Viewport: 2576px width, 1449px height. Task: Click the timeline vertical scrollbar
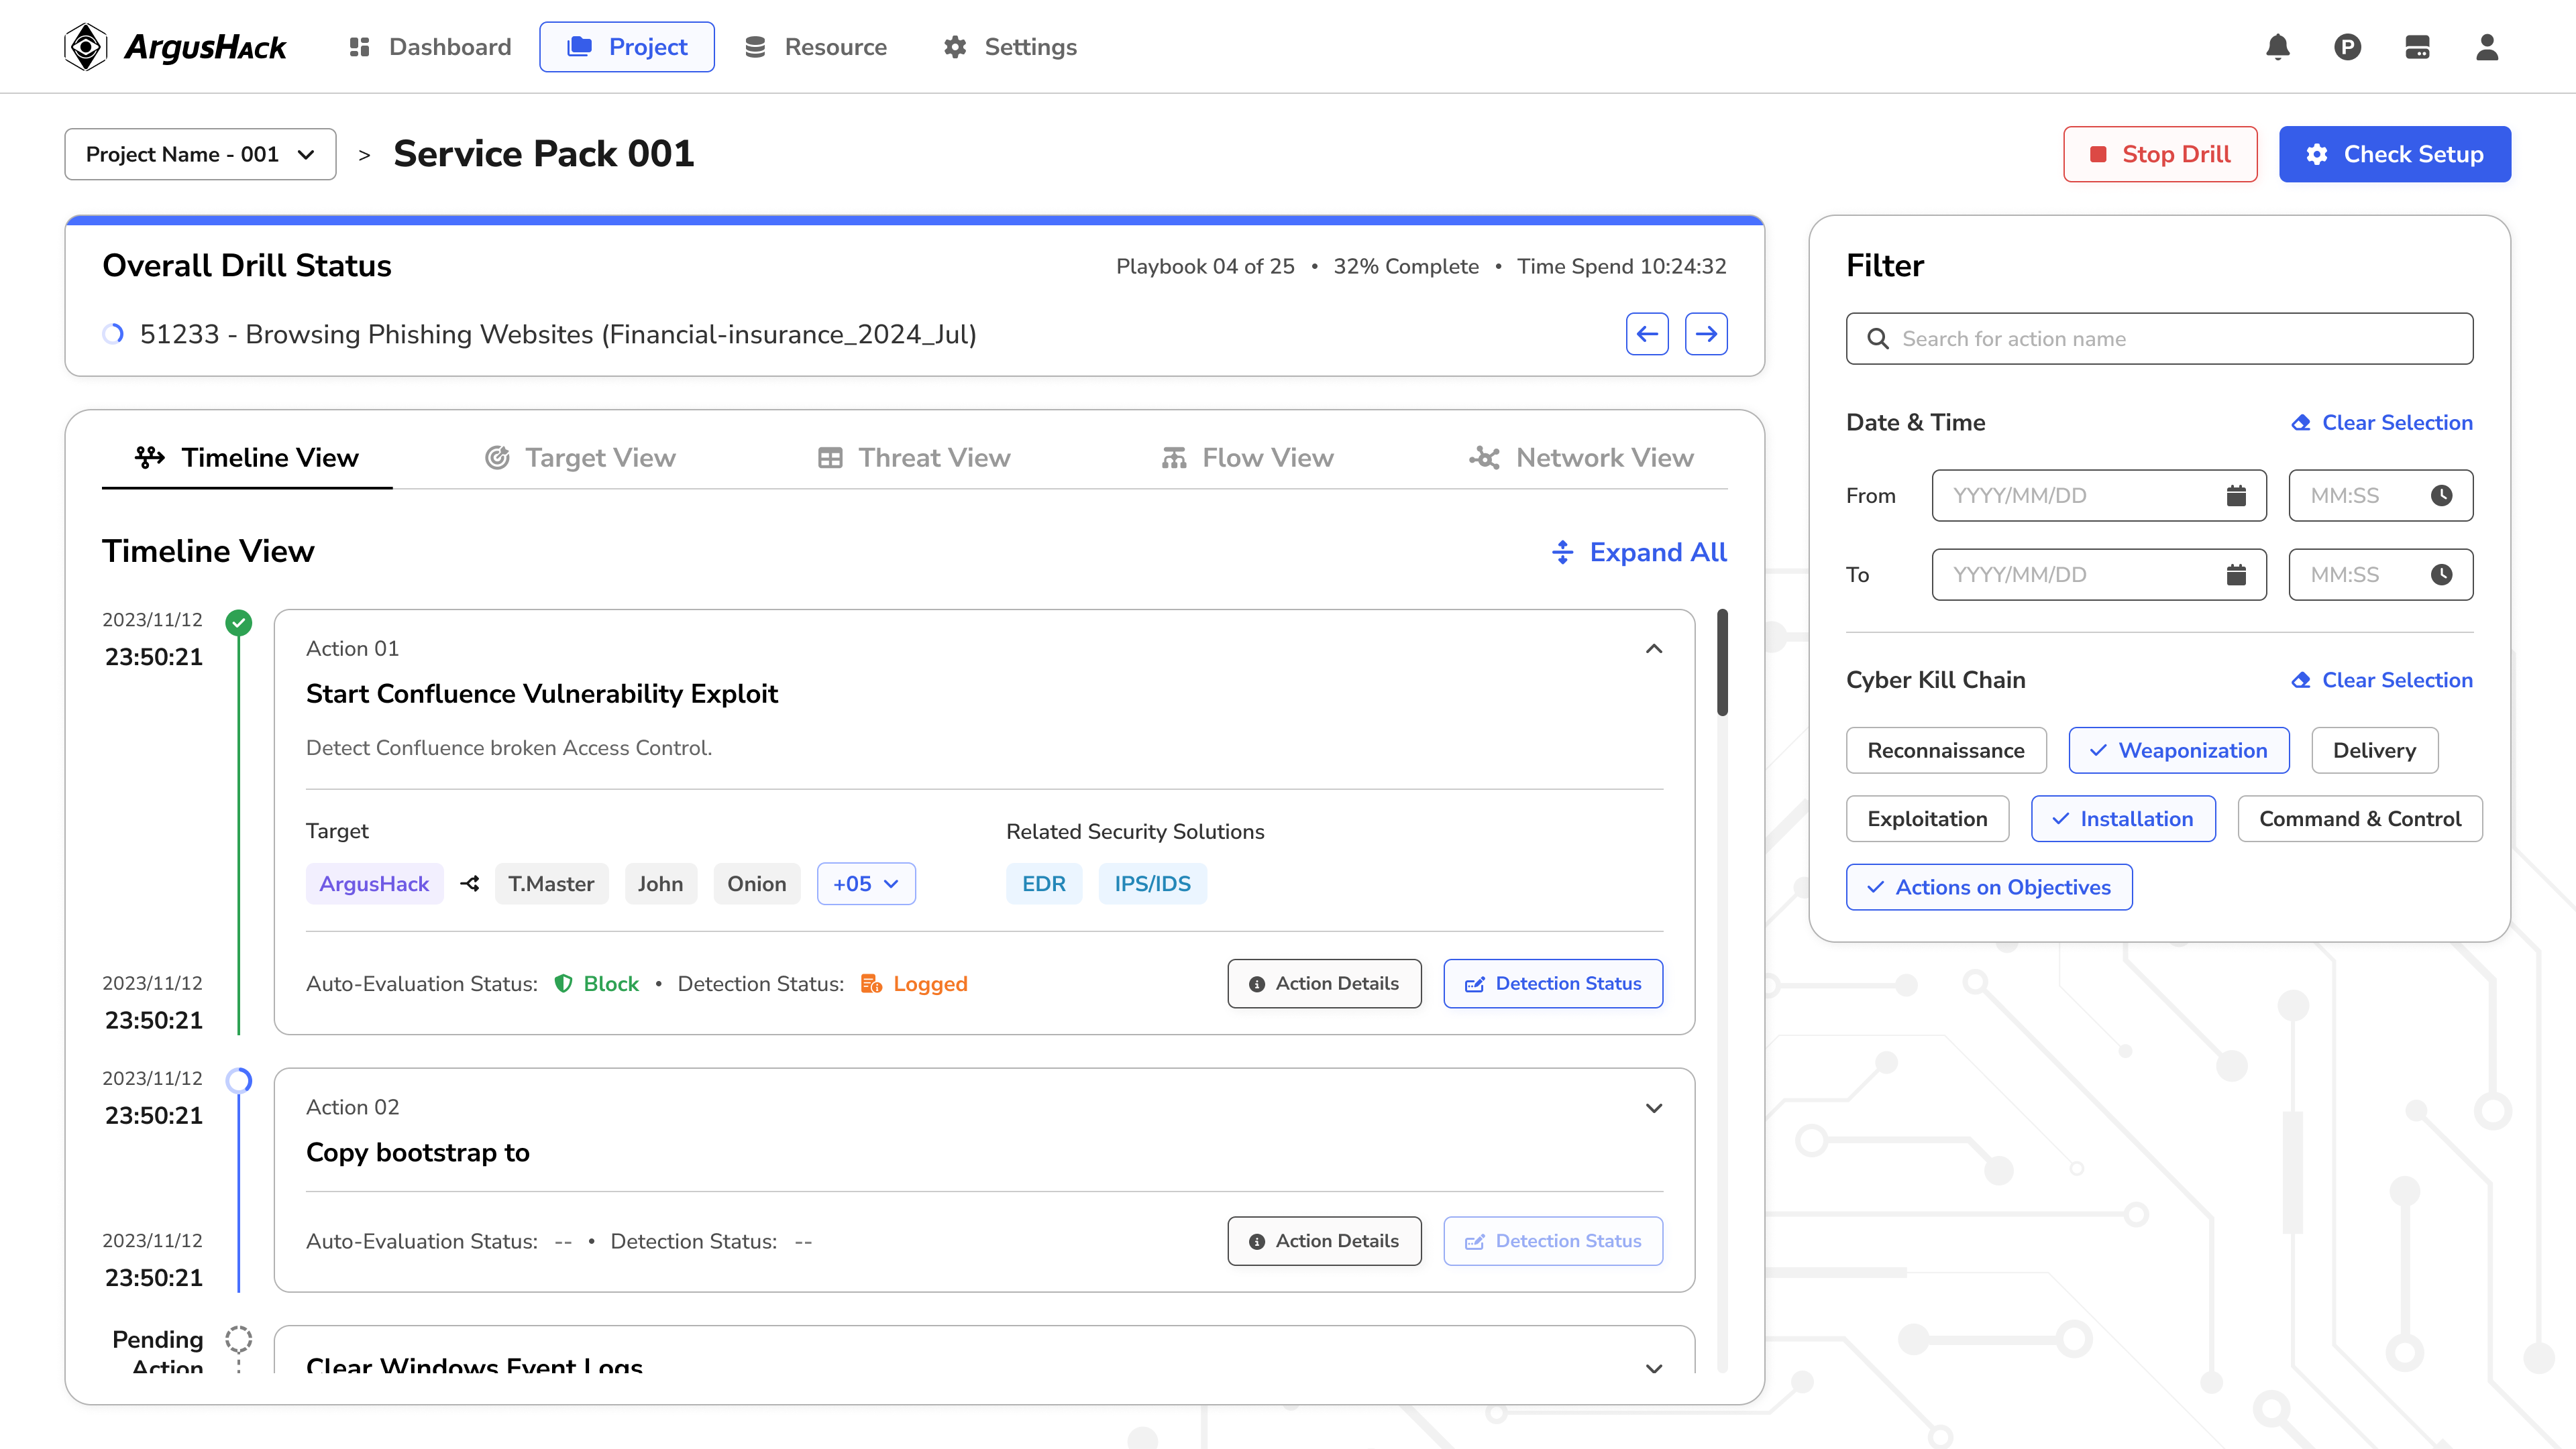1722,662
